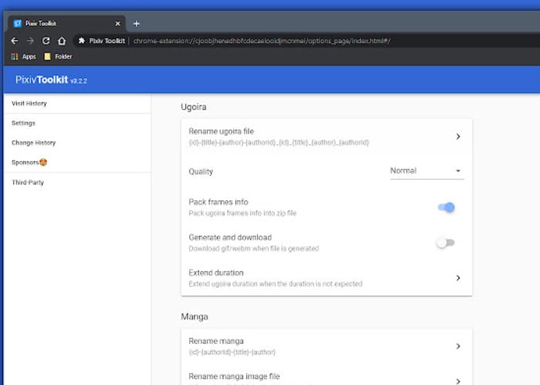Click the browser forward arrow
This screenshot has height=385, width=540.
30,41
